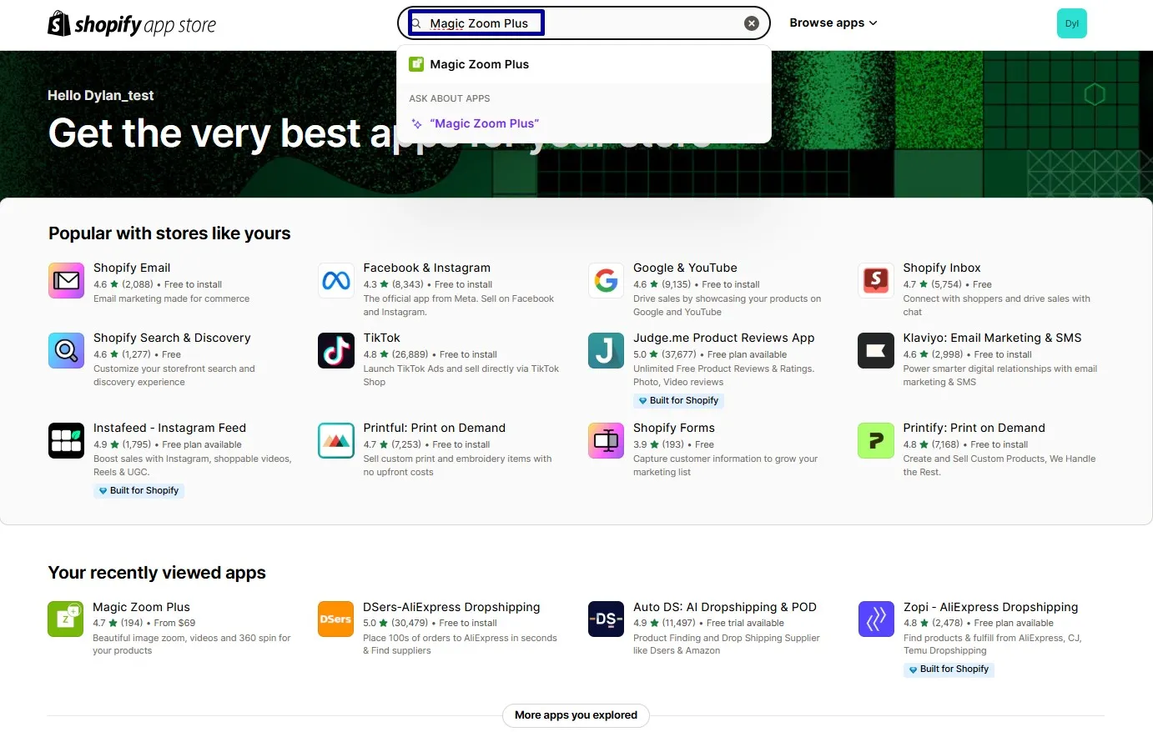This screenshot has width=1153, height=732.
Task: Open Printify: Print on Demand title
Action: [974, 428]
